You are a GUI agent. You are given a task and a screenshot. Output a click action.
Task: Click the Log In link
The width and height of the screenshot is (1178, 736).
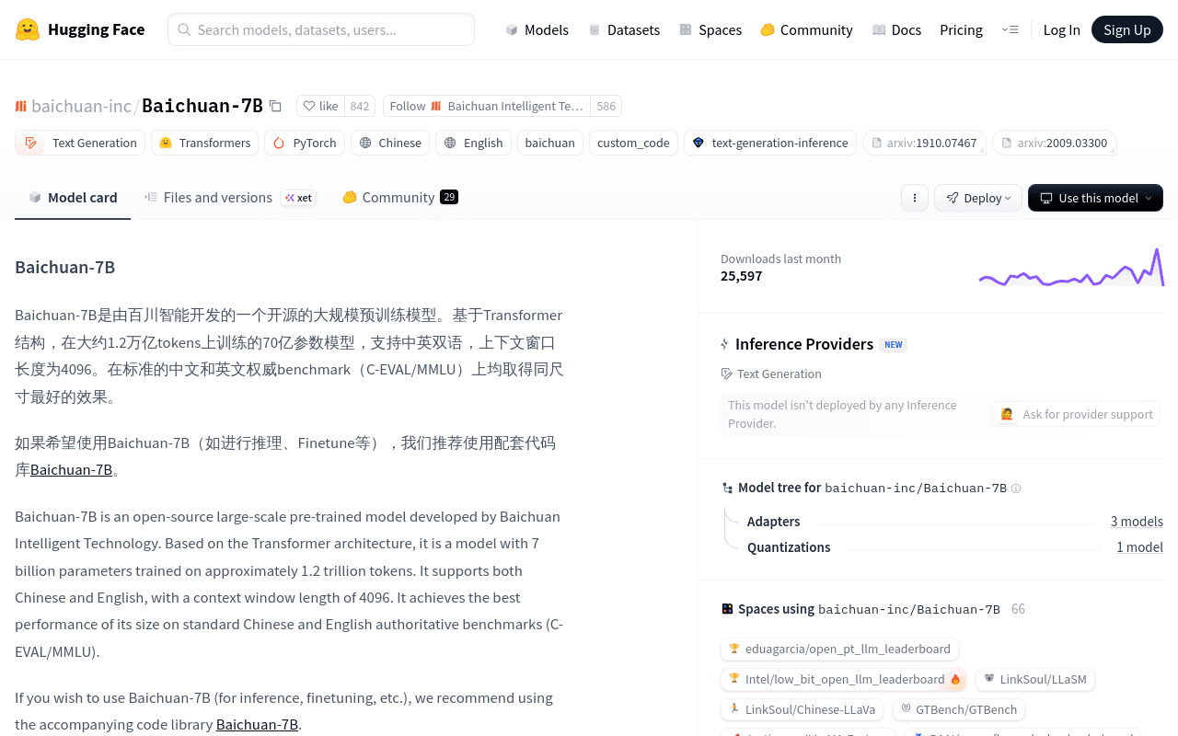tap(1061, 29)
